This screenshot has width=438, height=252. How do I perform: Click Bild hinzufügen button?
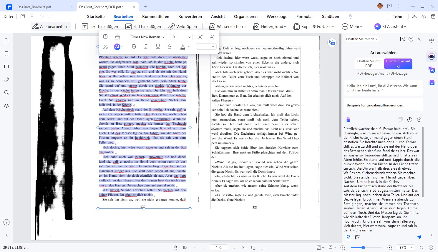tap(143, 26)
